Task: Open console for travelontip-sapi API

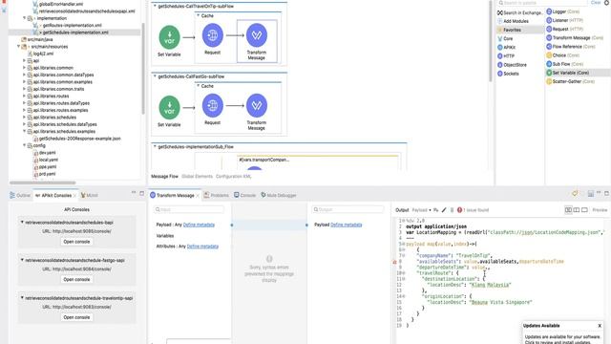Action: point(76,317)
